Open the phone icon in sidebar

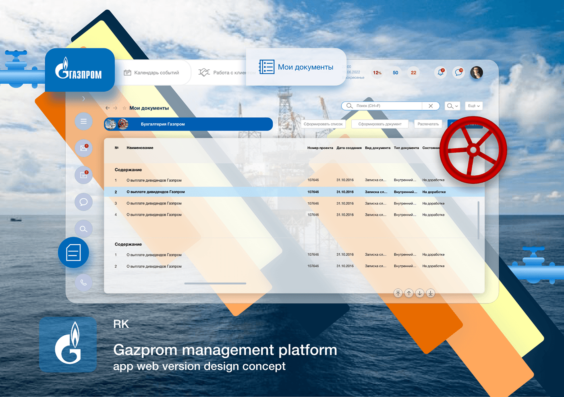(83, 283)
